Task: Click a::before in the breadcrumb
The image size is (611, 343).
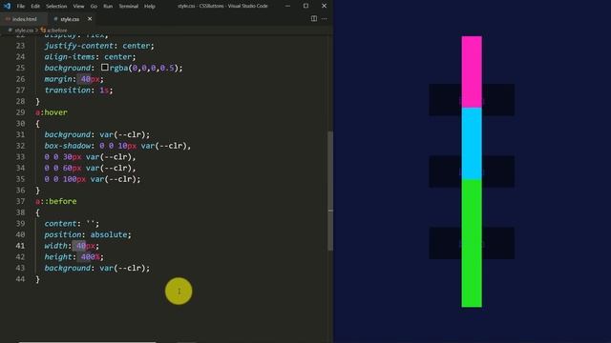Action: click(57, 30)
